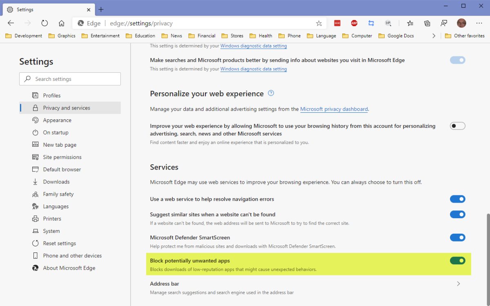This screenshot has width=490, height=306.
Task: Open the Stores favorites folder dropdown
Action: click(232, 36)
